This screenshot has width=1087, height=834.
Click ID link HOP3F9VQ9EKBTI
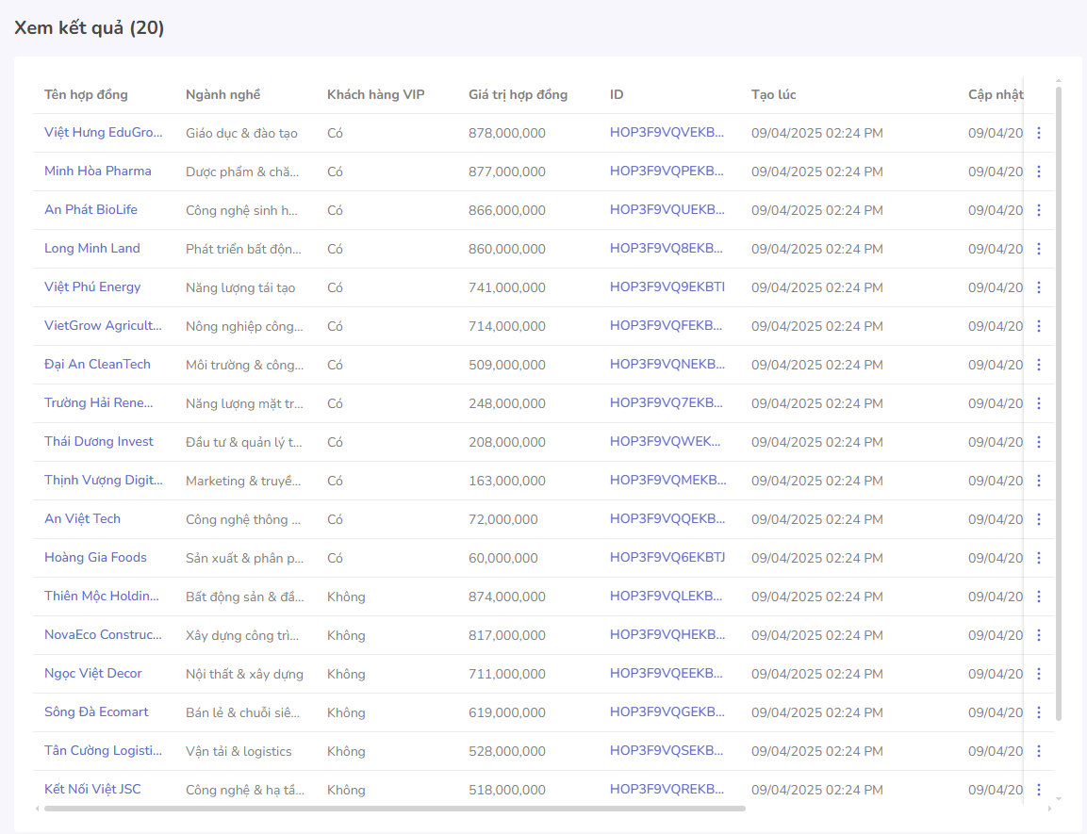[x=667, y=286]
